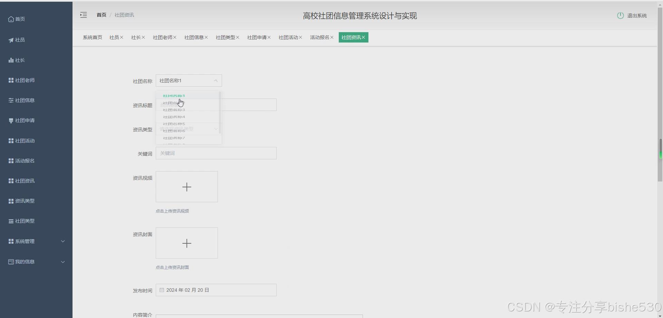Click the 首页 breadcrumb link
663x318 pixels.
click(102, 15)
